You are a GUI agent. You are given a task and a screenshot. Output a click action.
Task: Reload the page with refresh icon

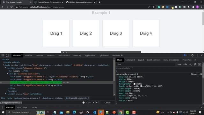click(11, 7)
